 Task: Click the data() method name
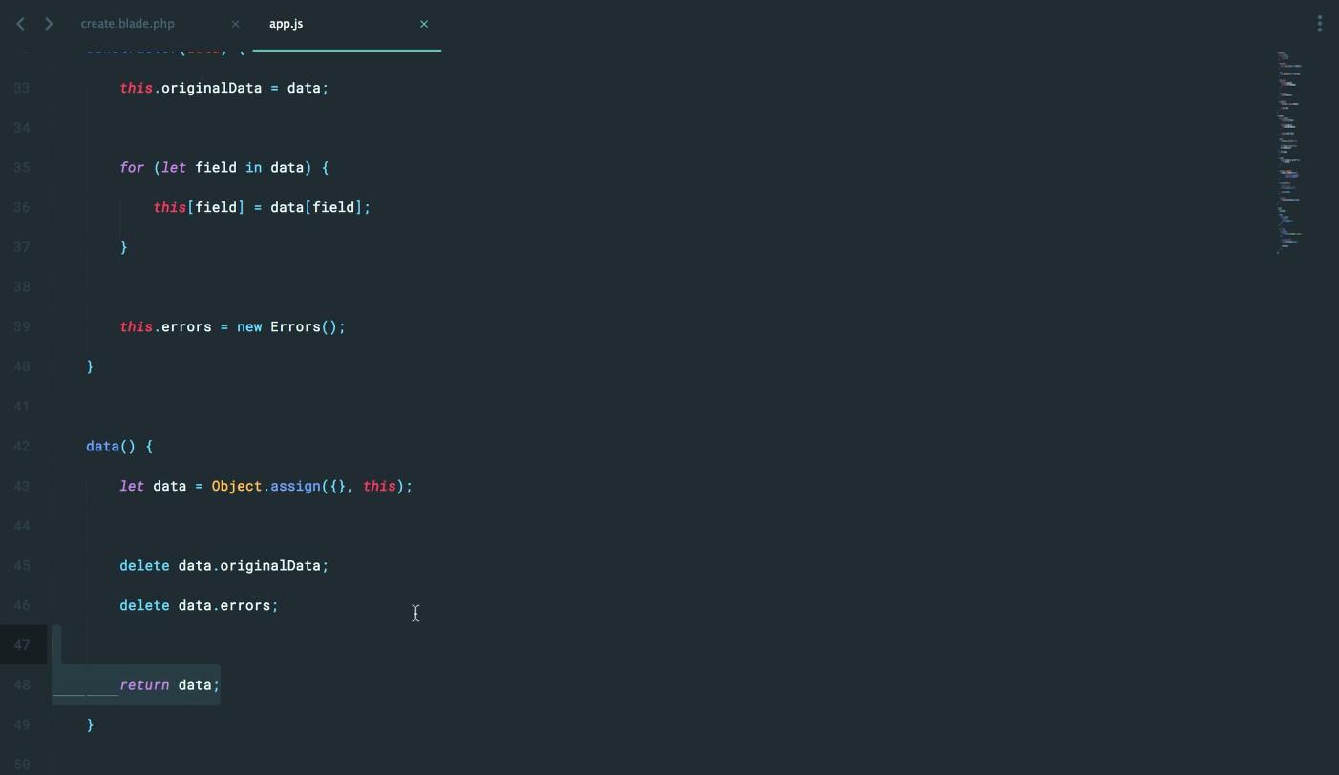pyautogui.click(x=102, y=447)
